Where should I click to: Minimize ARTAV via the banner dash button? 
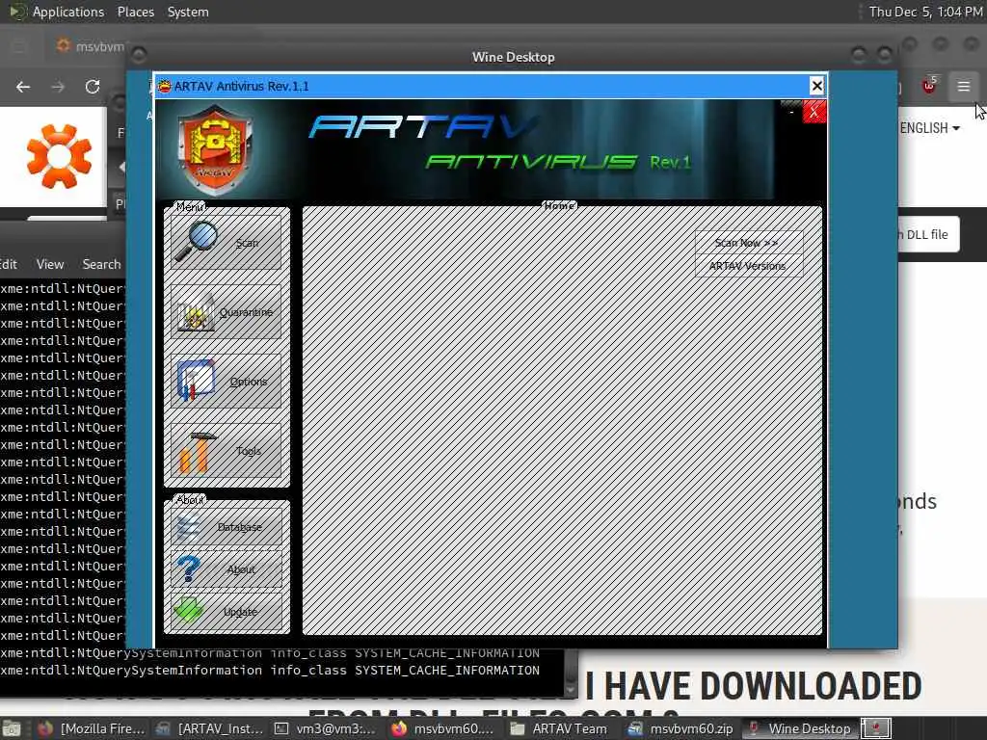pyautogui.click(x=791, y=112)
